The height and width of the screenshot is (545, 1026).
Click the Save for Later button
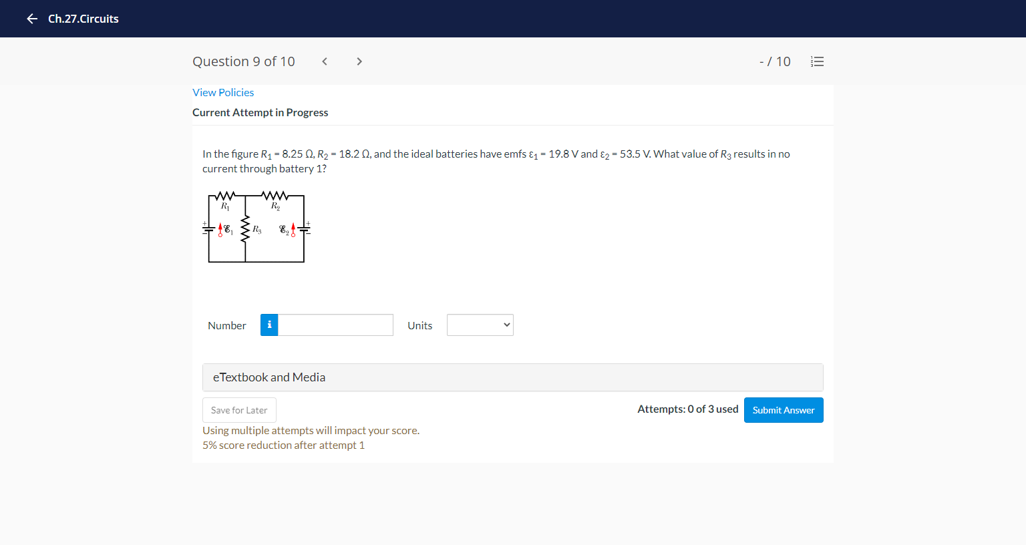[239, 409]
